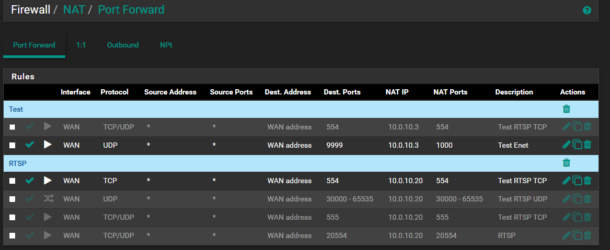This screenshot has height=250, width=610.
Task: Delete the Test Enet rule
Action: [x=588, y=145]
